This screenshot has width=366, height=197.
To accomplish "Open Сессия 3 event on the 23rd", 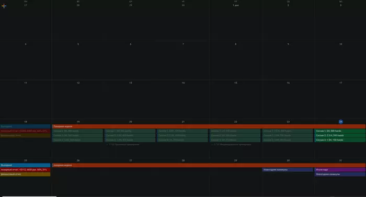I will tap(288, 140).
